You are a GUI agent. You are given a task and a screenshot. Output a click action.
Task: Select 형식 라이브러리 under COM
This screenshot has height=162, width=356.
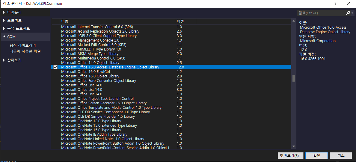[x=23, y=45]
